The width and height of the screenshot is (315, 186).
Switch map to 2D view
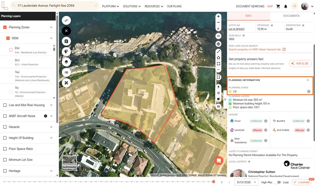pyautogui.click(x=218, y=36)
